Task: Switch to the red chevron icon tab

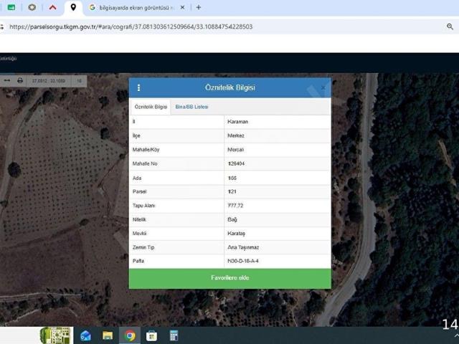Action: pos(52,8)
